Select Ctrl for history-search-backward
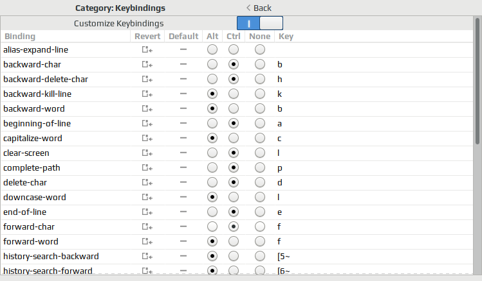This screenshot has height=281, width=482. [x=234, y=256]
